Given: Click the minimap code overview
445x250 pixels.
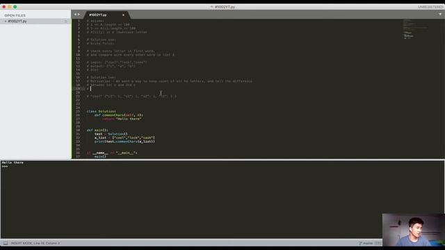Looking at the screenshot, I should tap(415, 29).
